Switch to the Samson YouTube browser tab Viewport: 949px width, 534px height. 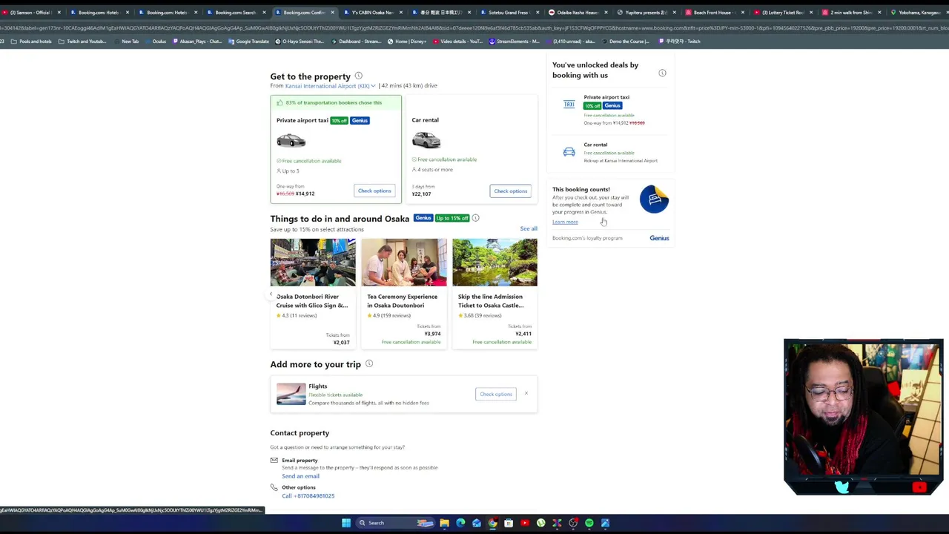click(x=31, y=13)
